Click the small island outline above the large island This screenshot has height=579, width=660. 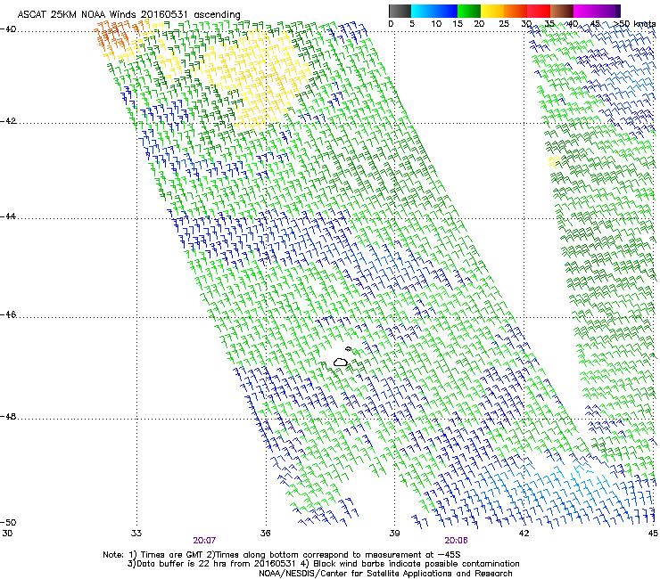click(x=348, y=348)
